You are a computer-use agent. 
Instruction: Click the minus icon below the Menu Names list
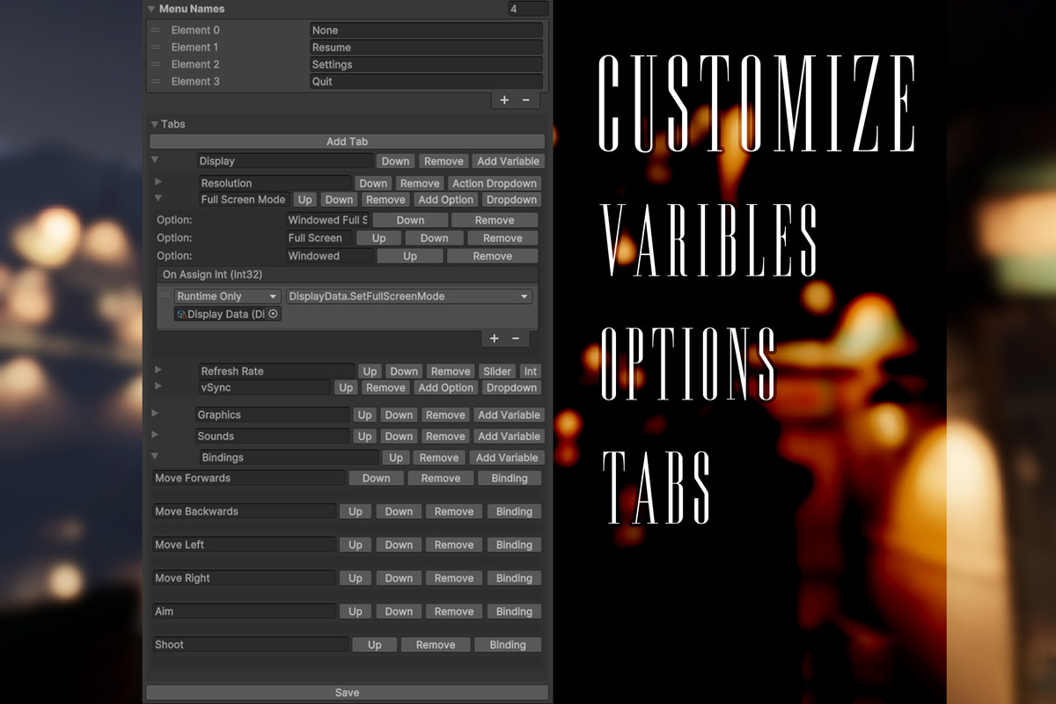coord(526,99)
